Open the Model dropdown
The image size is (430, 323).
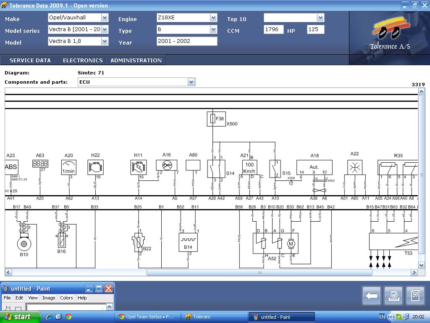pyautogui.click(x=105, y=42)
